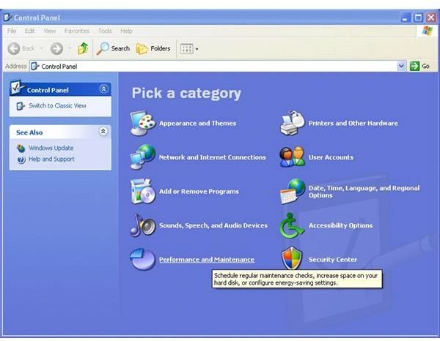Open the Tools menu
440x341 pixels.
click(x=105, y=31)
